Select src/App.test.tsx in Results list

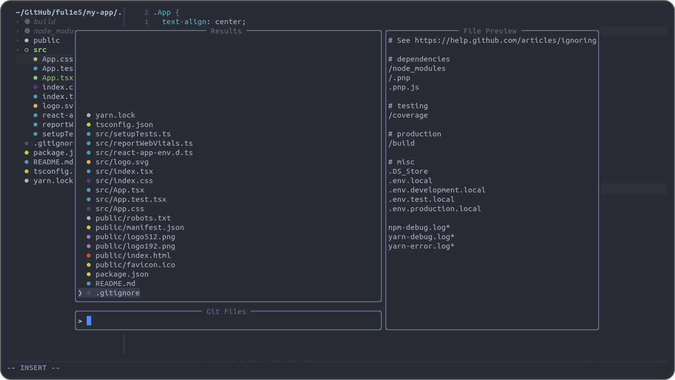[131, 199]
